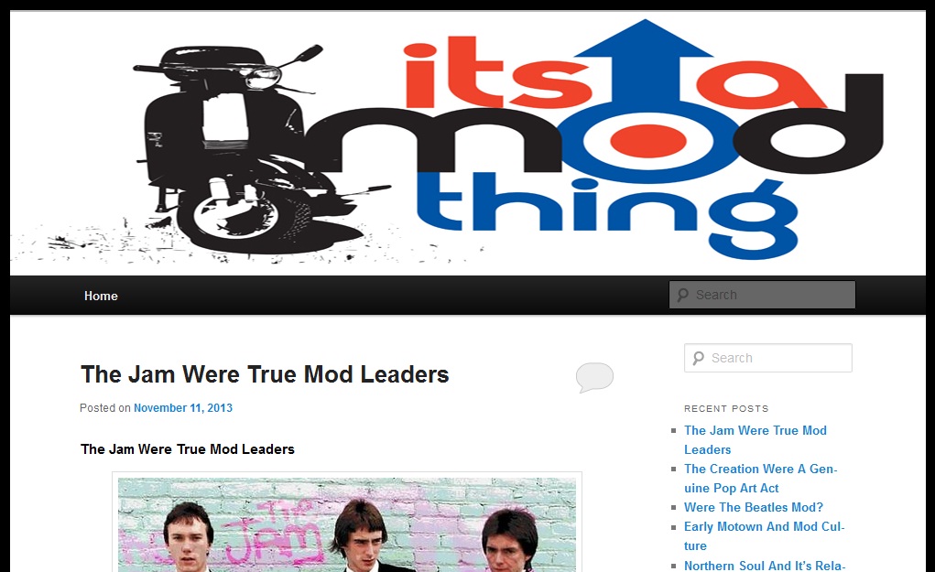Screen dimensions: 935x572
Task: Click the blue arrow target logo
Action: click(x=645, y=102)
